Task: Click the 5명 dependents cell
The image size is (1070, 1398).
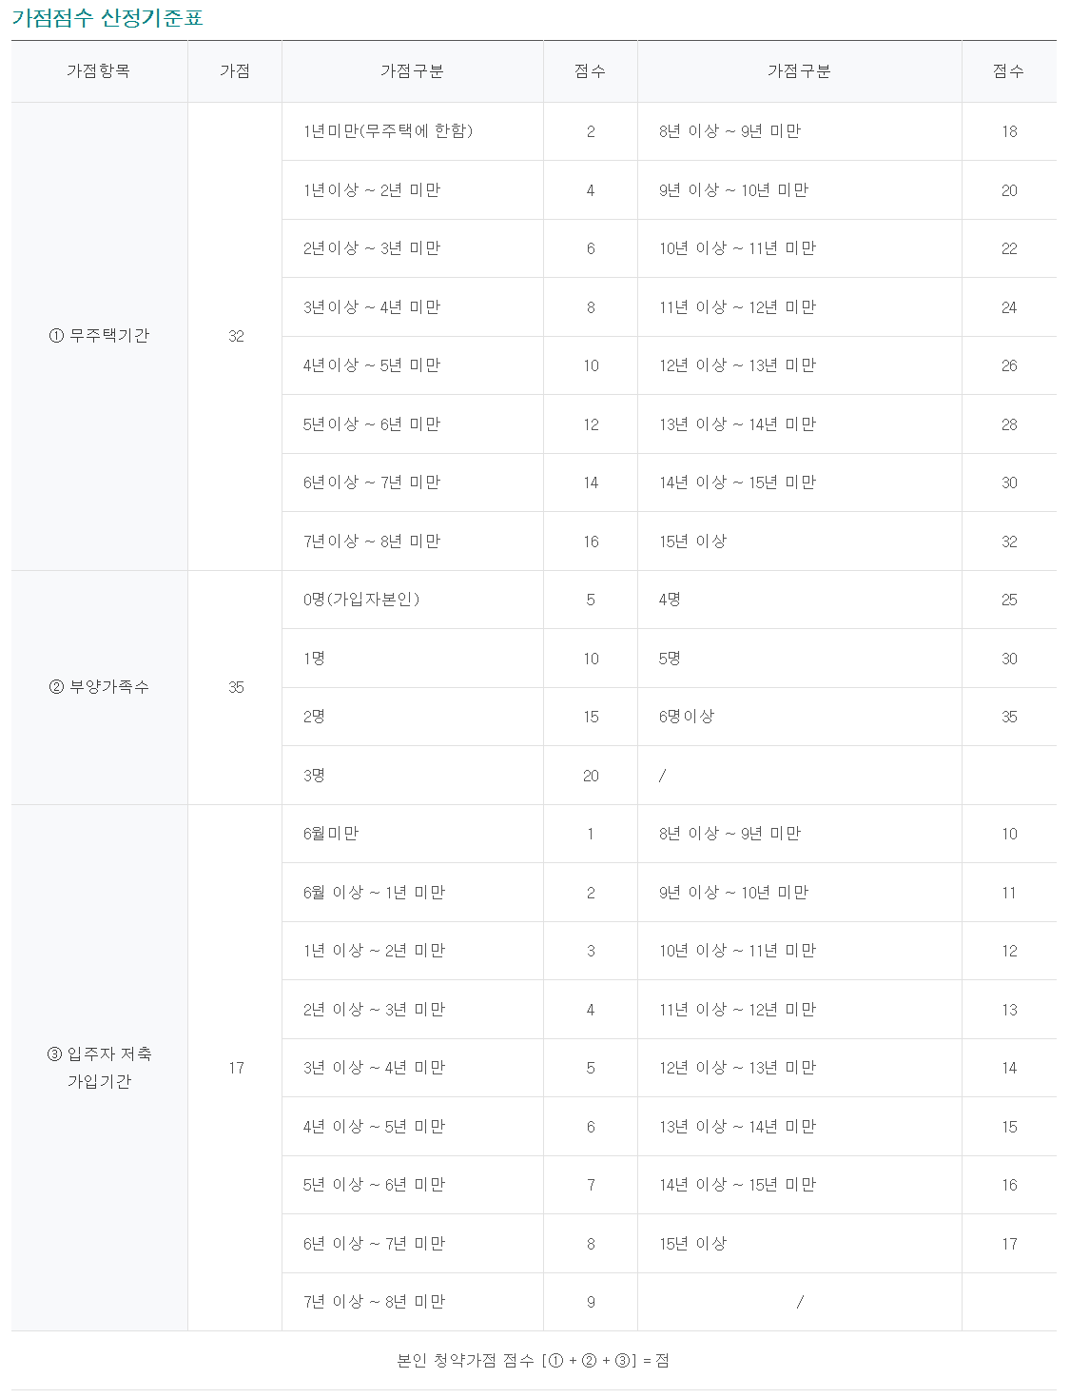Action: click(x=670, y=659)
